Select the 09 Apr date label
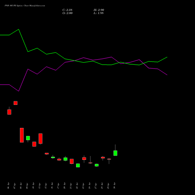The image size is (195, 195). [27, 186]
